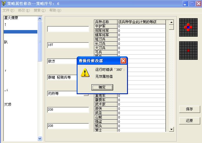
Task: Click the blue center cell of upper range grid
Action: (x=188, y=27)
